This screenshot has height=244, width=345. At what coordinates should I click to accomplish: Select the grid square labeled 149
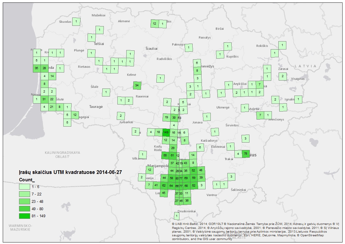(166, 132)
